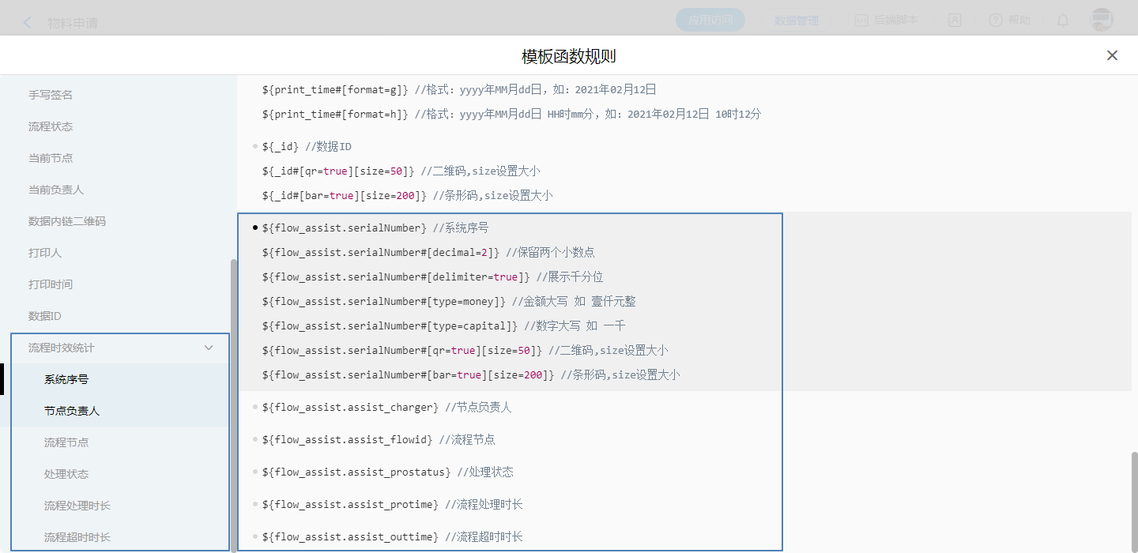Screen dimensions: 1138x553
Task: Open the 帮助 help icon
Action: tap(996, 21)
